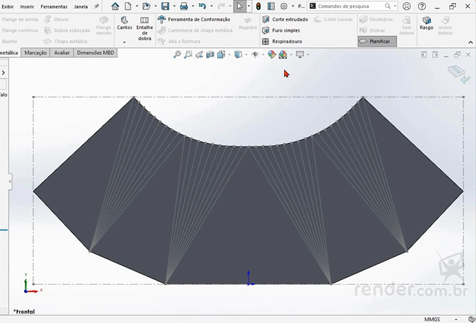Expand the Cantos dropdown arrow

coord(124,42)
